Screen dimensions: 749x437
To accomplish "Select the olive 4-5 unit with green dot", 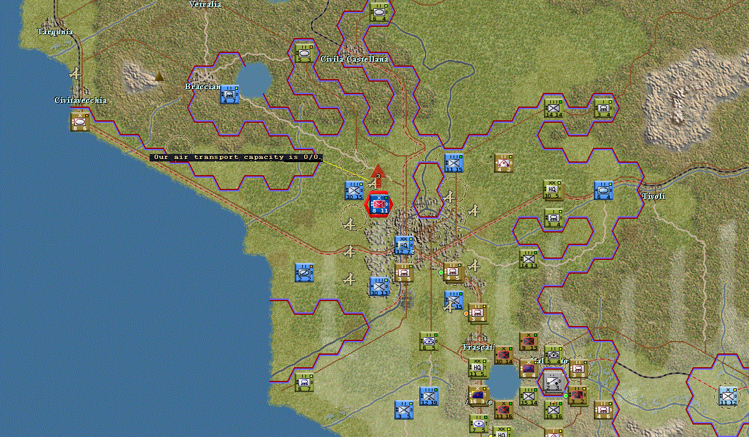I will [x=454, y=272].
